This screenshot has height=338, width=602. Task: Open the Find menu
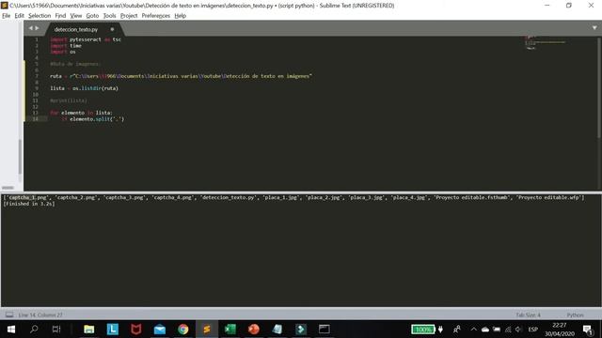pos(60,16)
